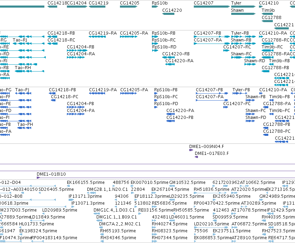Select the 'DME1-017E03.F' feature label
The image size is (295, 243).
212,153
